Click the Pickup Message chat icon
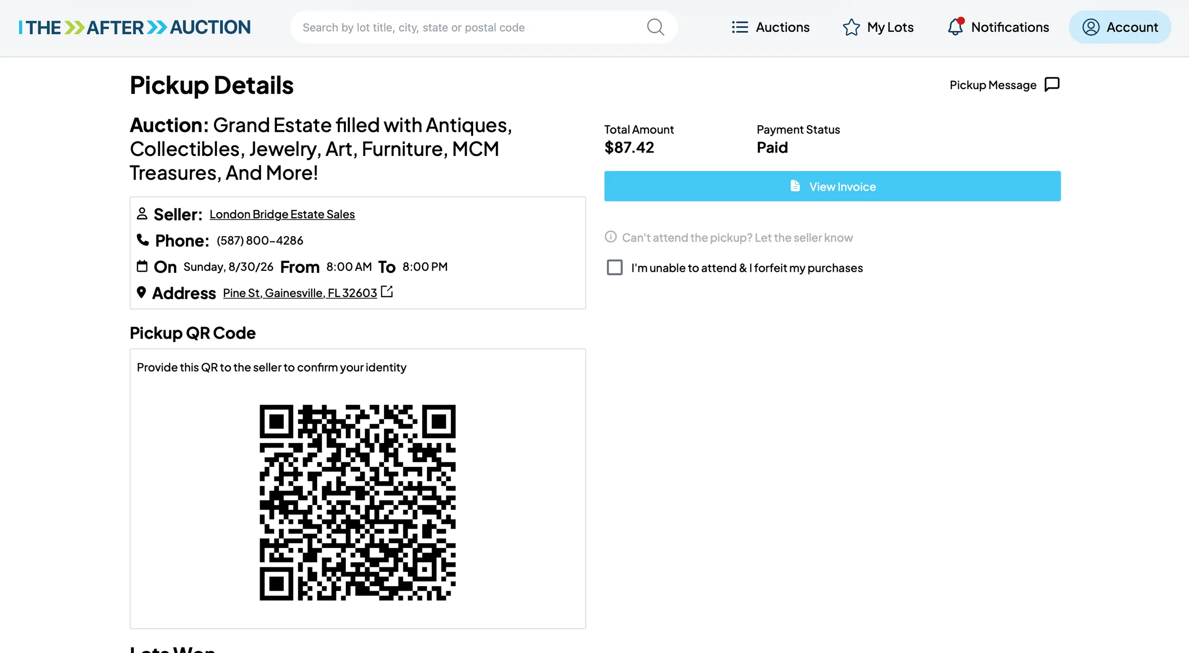Screen dimensions: 1189x653 (x=1052, y=85)
